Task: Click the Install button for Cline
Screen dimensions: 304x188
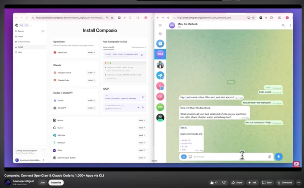Action: click(142, 150)
